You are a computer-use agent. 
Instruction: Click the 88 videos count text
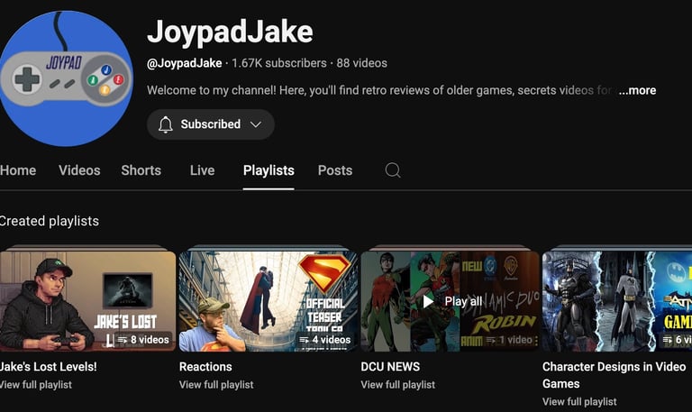361,63
